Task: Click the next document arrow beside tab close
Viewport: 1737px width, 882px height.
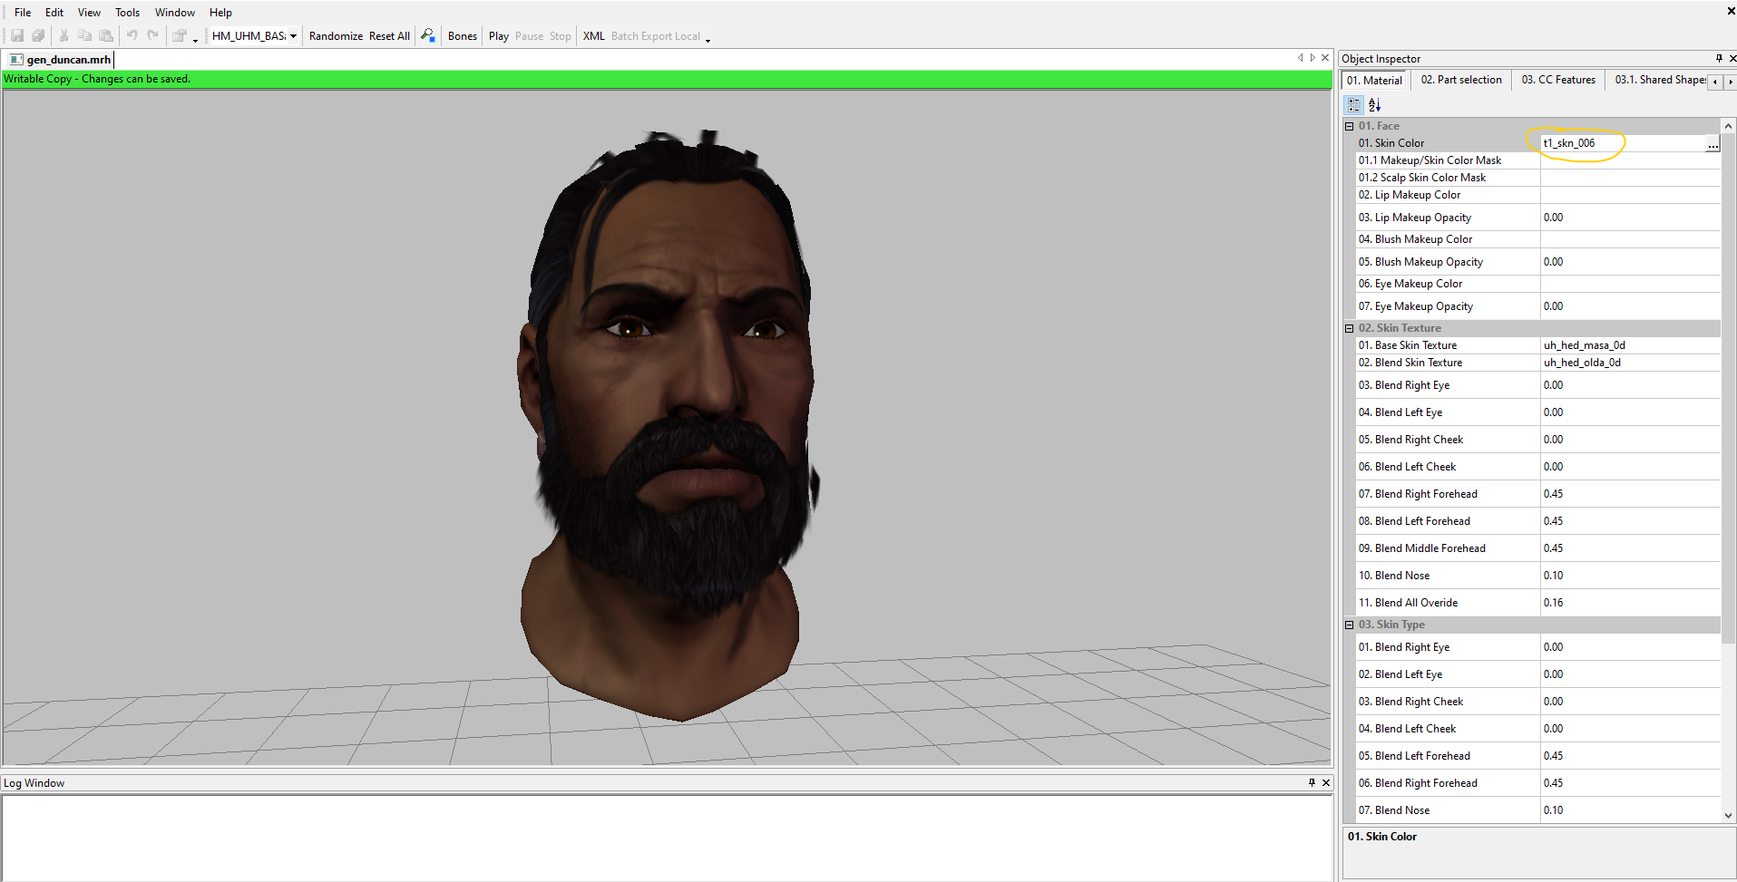Action: (1313, 58)
